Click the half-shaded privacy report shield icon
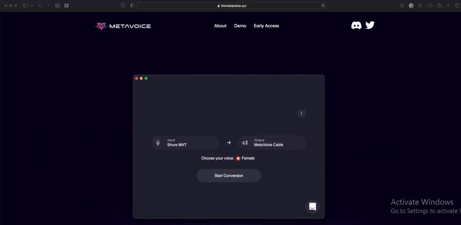461x225 pixels. 132,6
